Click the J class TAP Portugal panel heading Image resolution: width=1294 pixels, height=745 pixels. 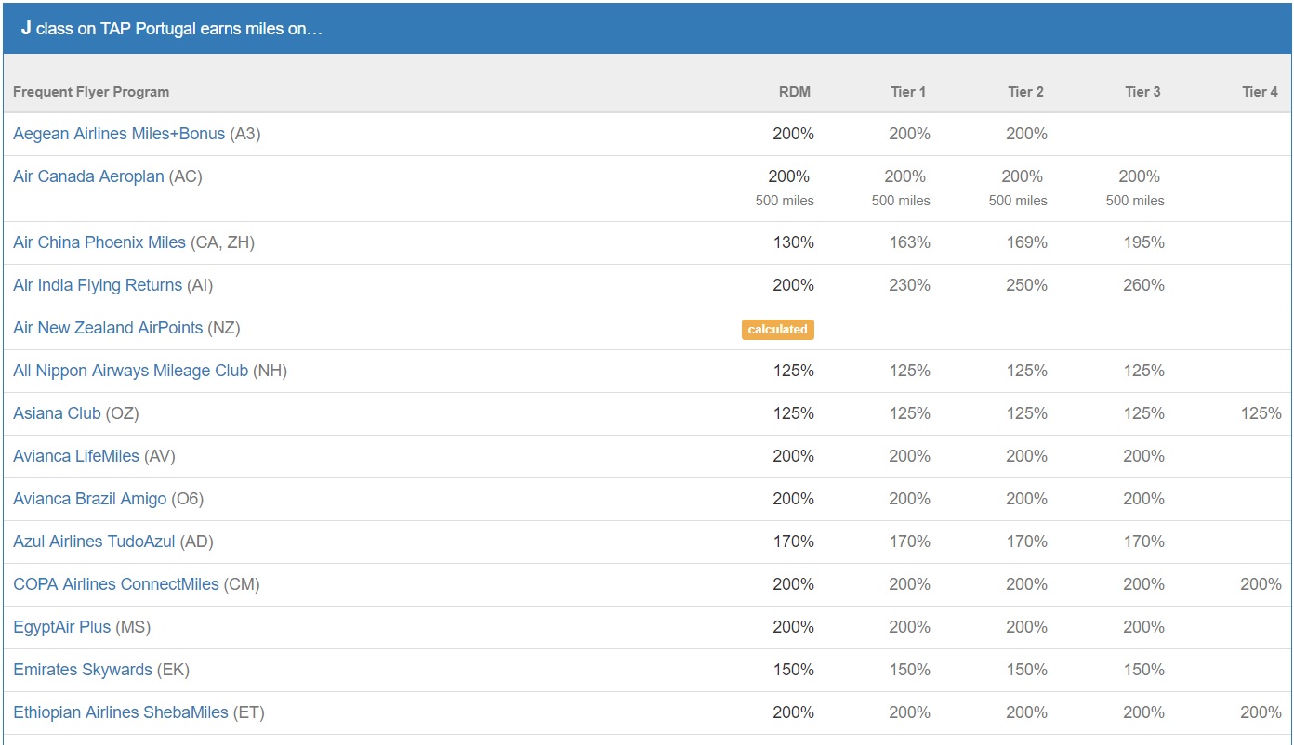tap(172, 29)
